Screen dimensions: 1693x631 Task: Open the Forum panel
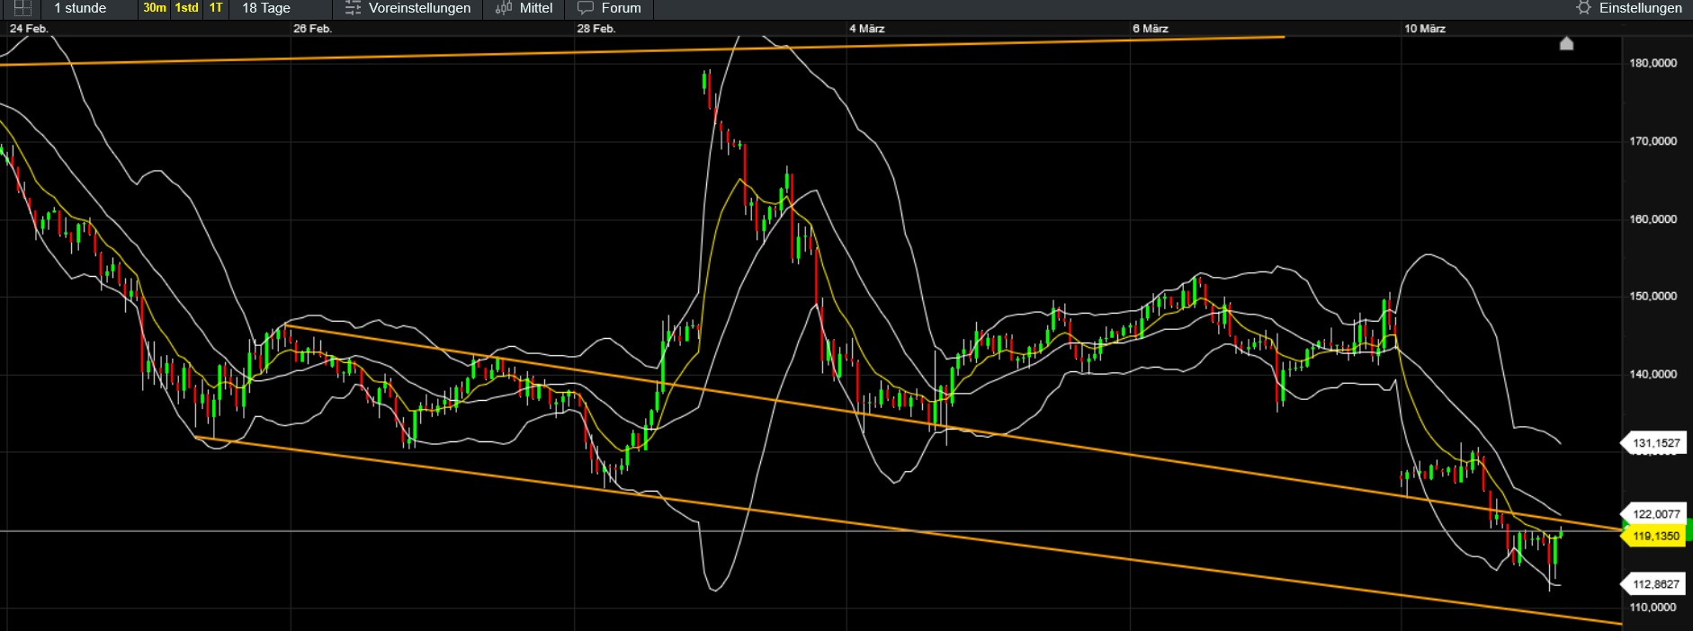(609, 8)
